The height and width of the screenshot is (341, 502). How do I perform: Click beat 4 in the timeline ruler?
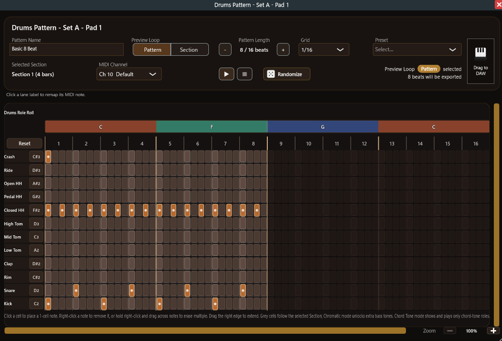[142, 144]
